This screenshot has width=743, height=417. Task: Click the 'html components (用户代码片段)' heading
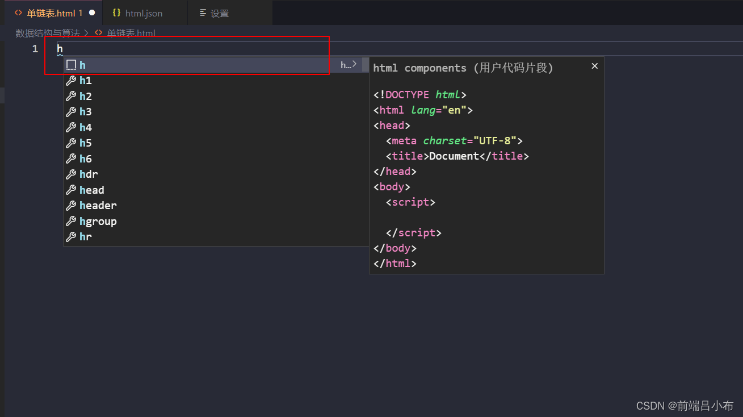point(463,68)
